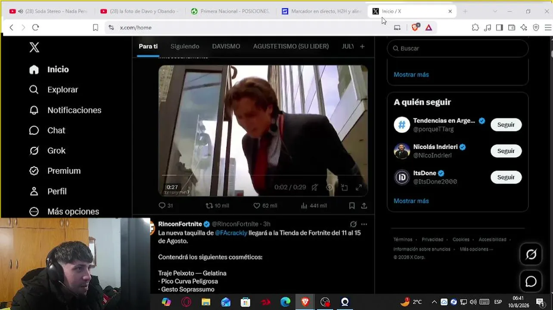Open RinconFortnite profile name
Viewport: 553px width, 310px height.
coord(180,224)
